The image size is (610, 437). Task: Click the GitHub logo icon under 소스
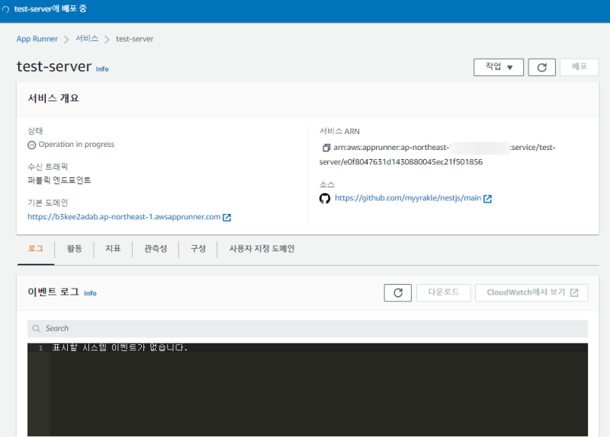click(325, 198)
